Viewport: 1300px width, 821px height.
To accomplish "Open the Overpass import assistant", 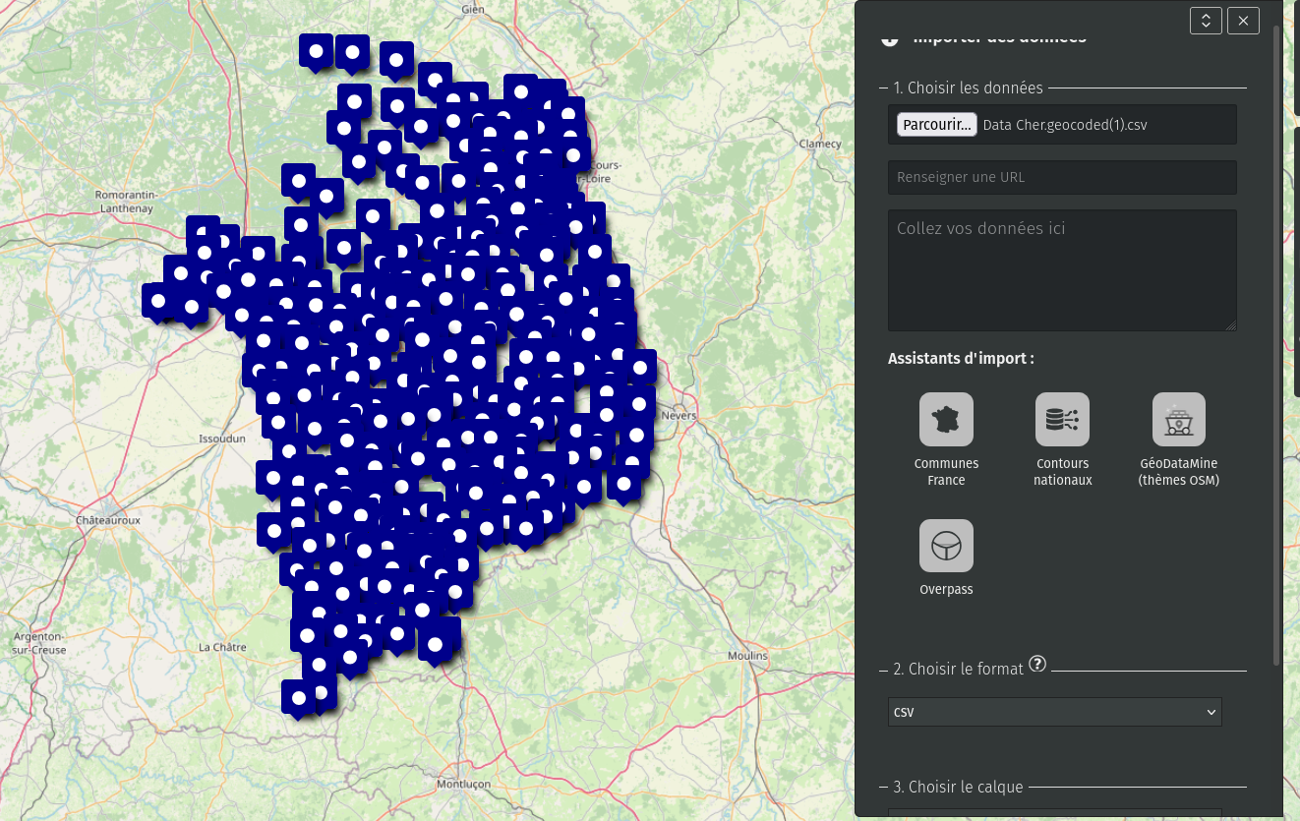I will tap(946, 546).
